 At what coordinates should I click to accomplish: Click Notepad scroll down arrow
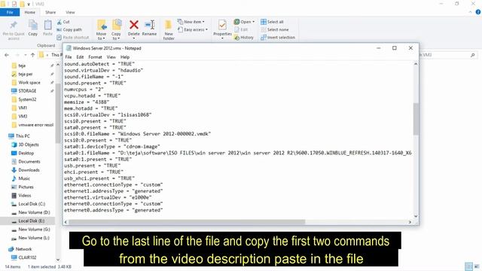(x=416, y=216)
